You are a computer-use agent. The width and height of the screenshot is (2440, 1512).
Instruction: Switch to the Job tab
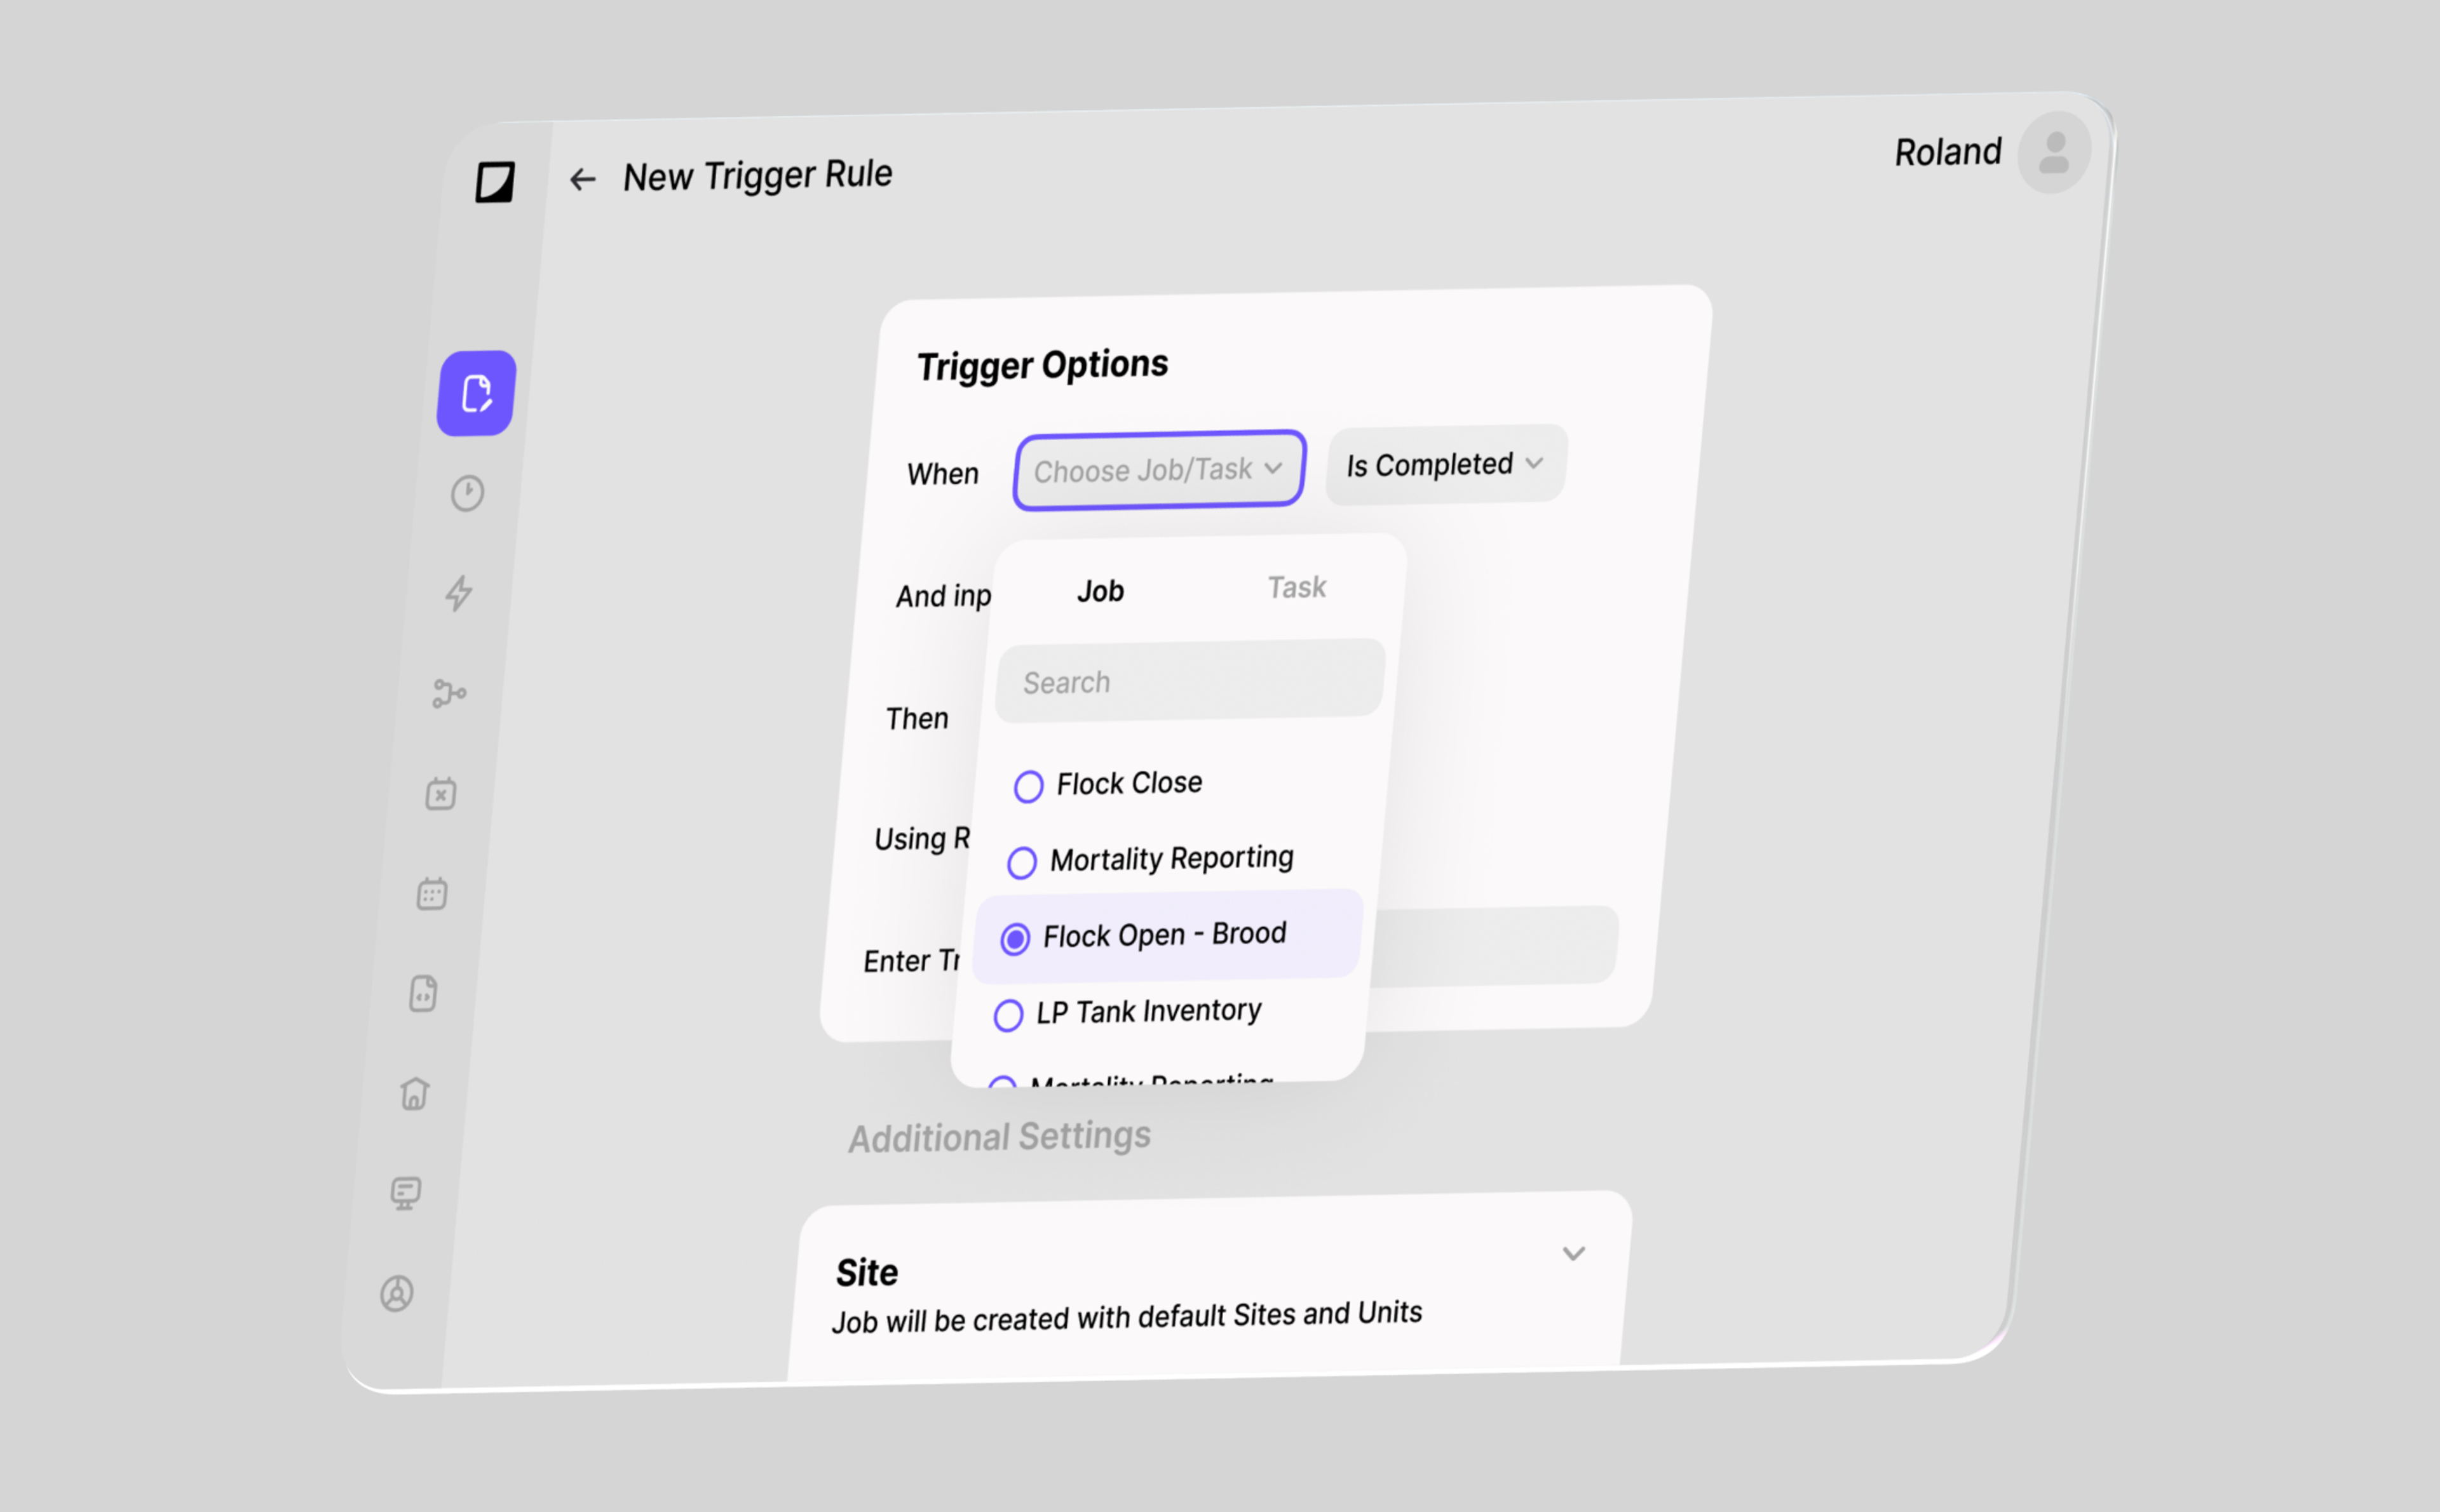click(x=1101, y=591)
